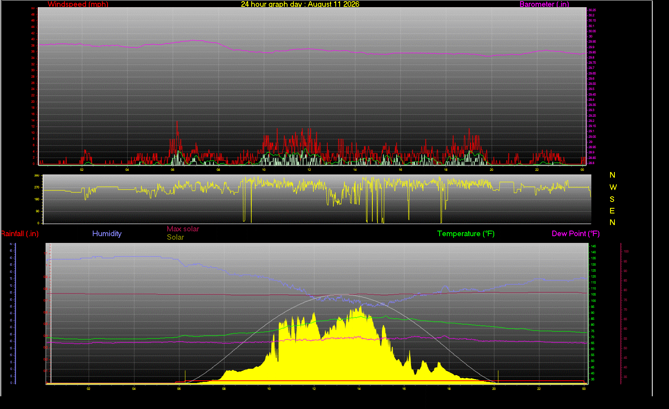Click the 'Barometer (.in)' label
The image size is (669, 409).
(x=544, y=4)
